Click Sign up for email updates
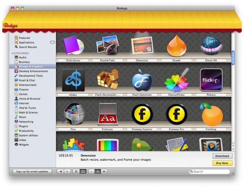 32,172
